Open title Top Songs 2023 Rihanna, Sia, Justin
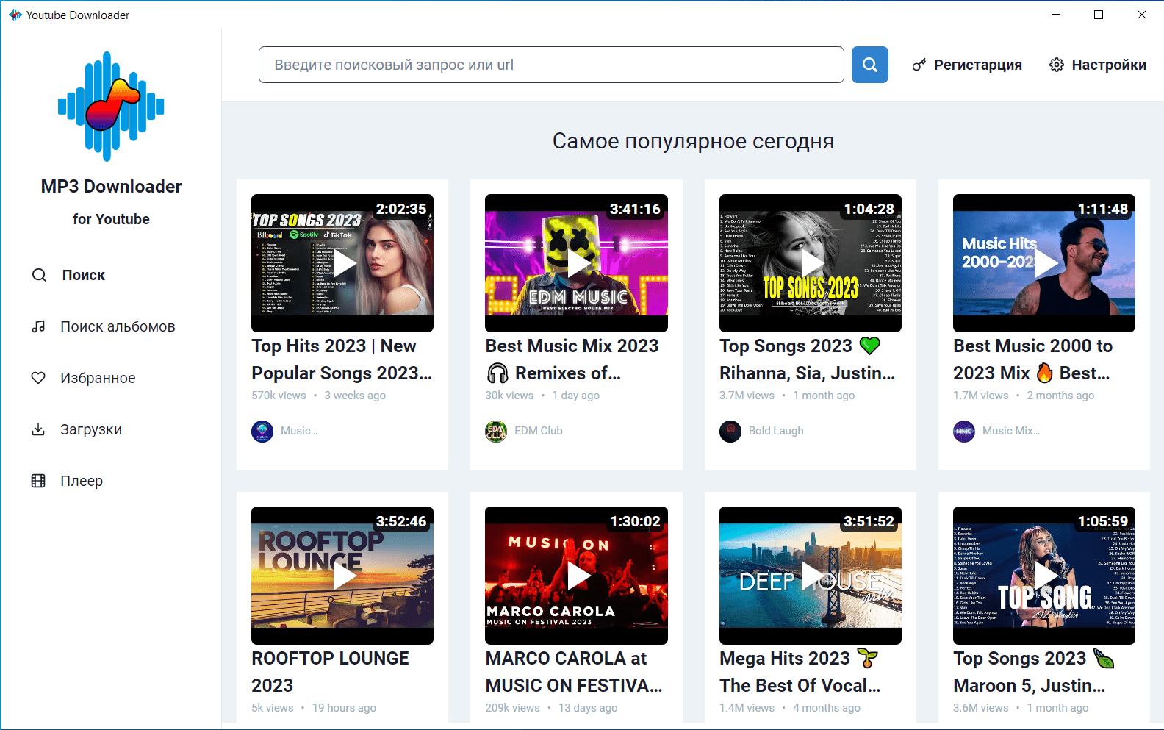Image resolution: width=1164 pixels, height=730 pixels. click(807, 359)
